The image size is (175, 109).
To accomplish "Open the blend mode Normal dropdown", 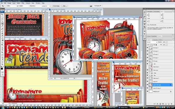I will 152,42.
